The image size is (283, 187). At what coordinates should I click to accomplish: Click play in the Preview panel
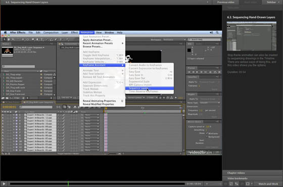click(x=197, y=72)
